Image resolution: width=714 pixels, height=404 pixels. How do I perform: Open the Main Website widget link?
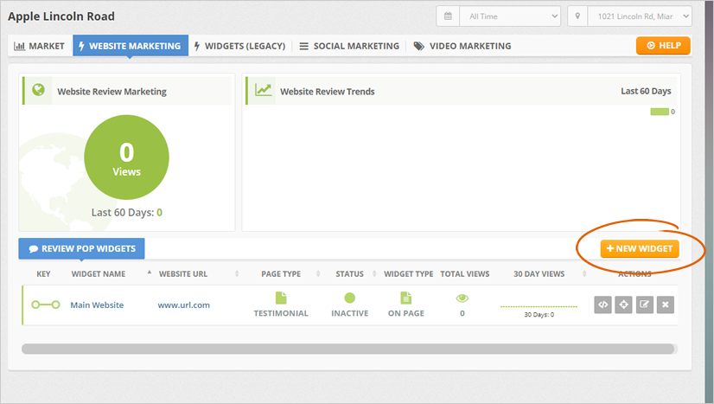point(97,305)
